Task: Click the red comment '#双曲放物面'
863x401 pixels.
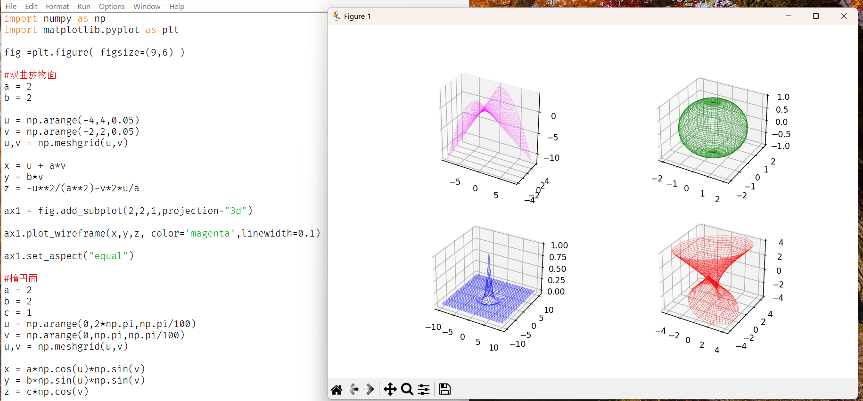Action: pyautogui.click(x=30, y=75)
